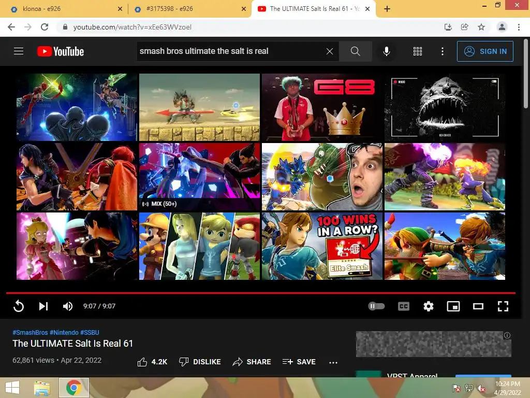Screen dimensions: 530x398
Task: Open the anglerfish REC suggested video
Action: click(445, 107)
